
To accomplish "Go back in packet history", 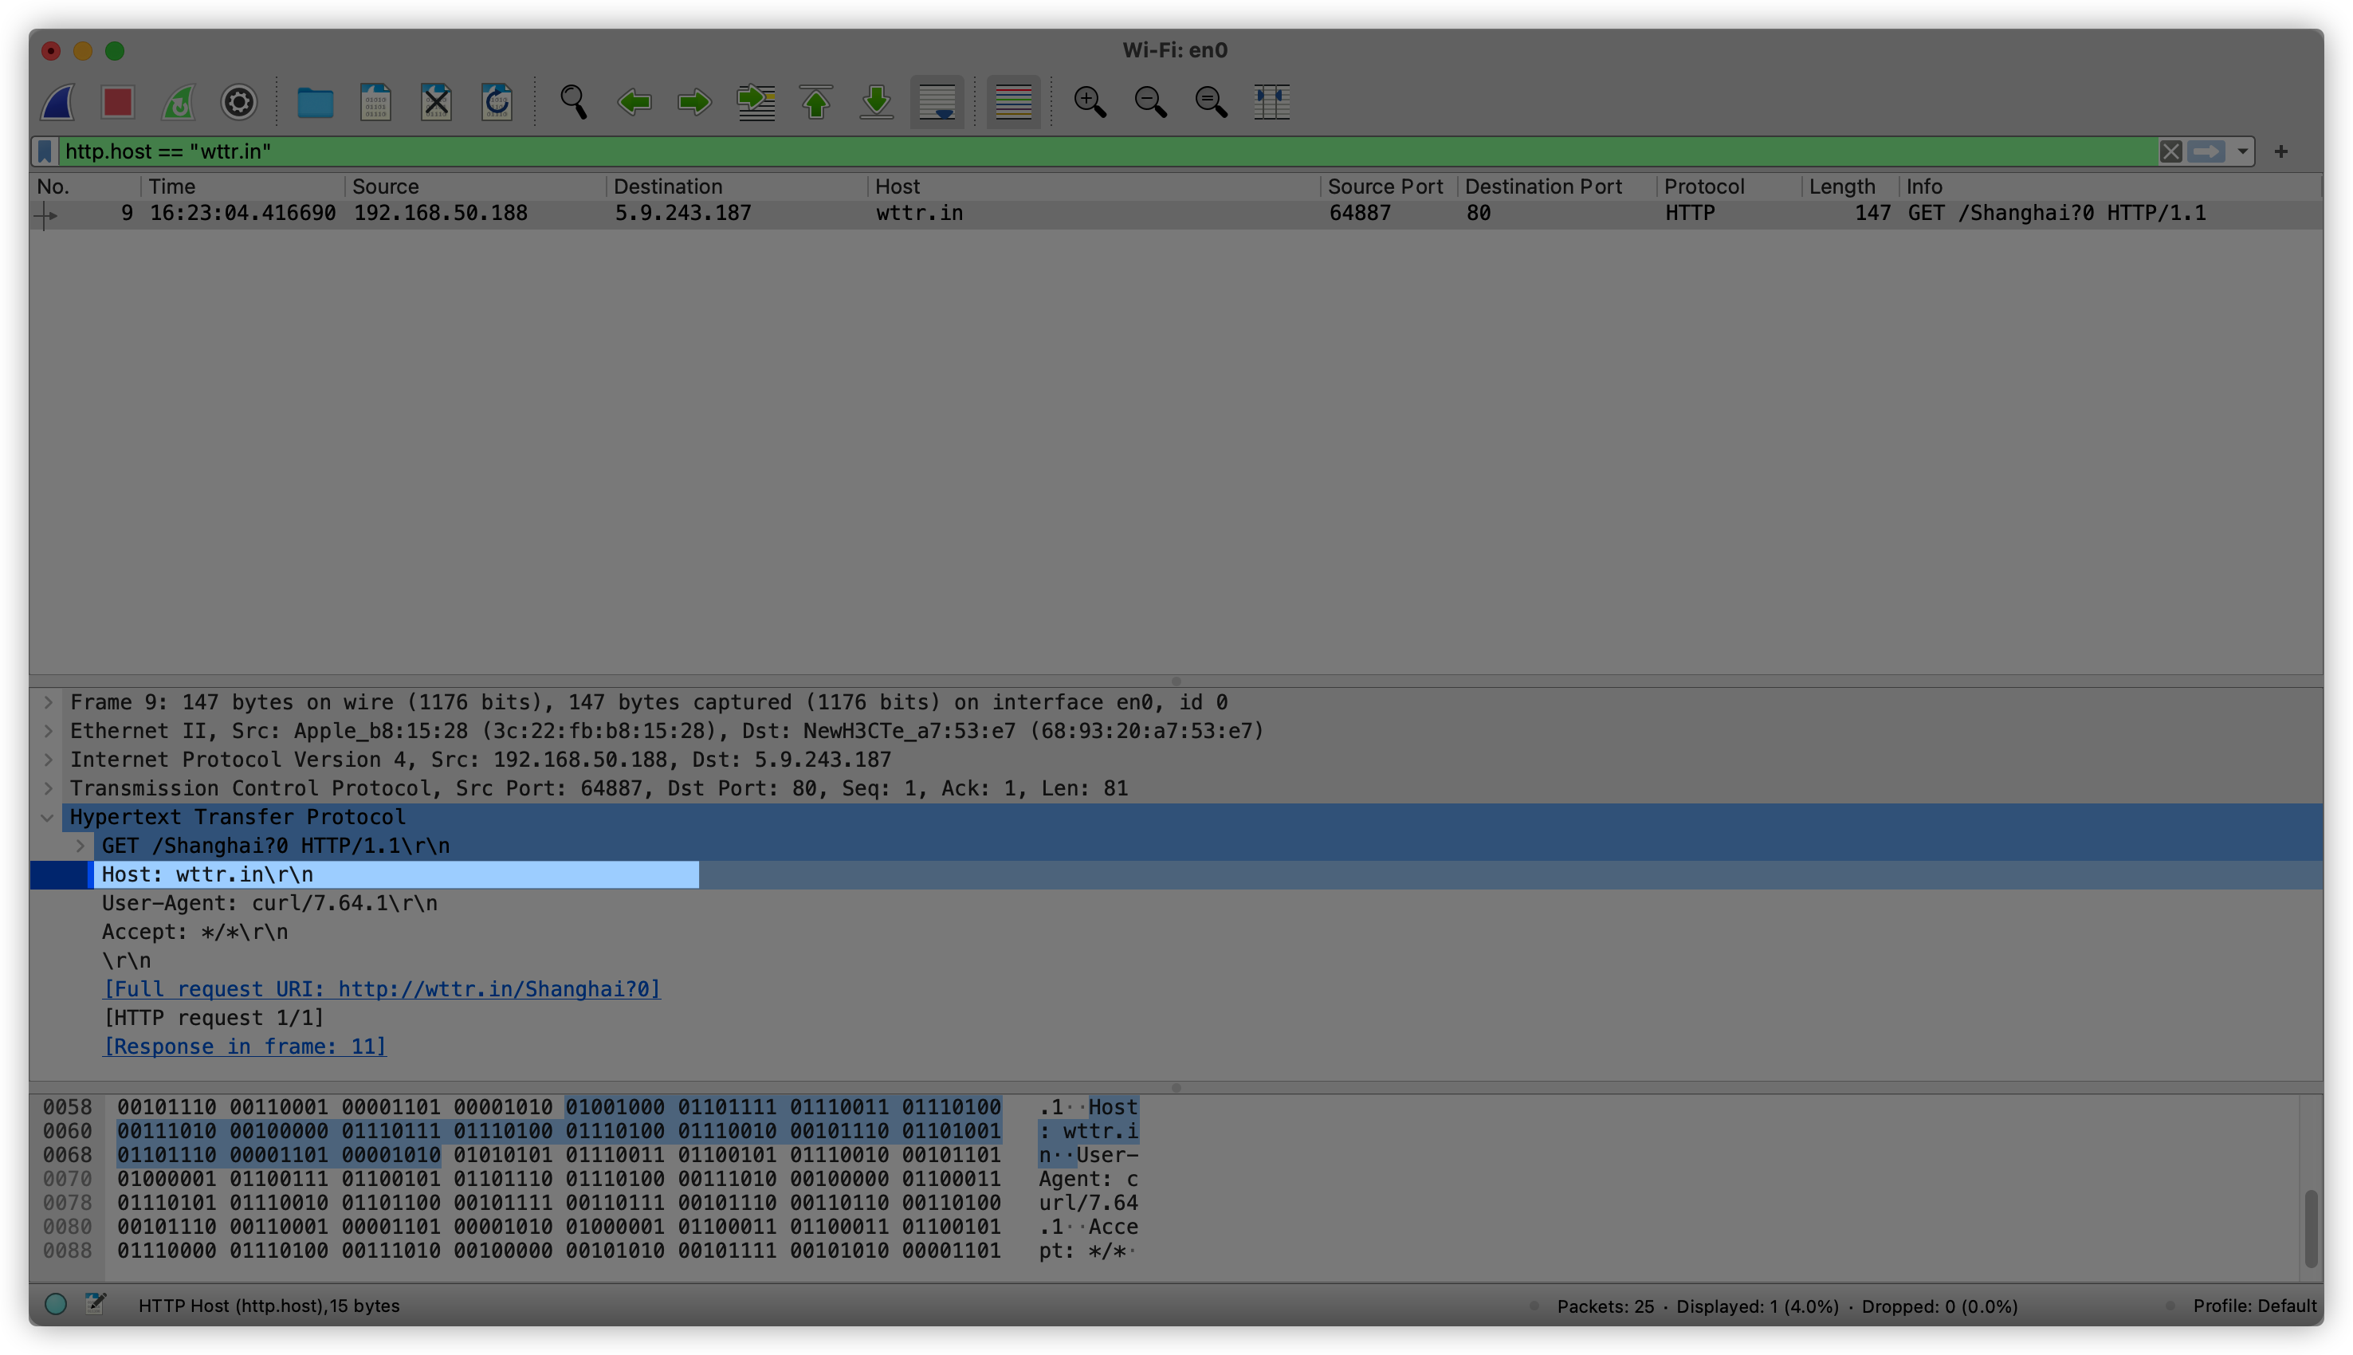I will [634, 101].
